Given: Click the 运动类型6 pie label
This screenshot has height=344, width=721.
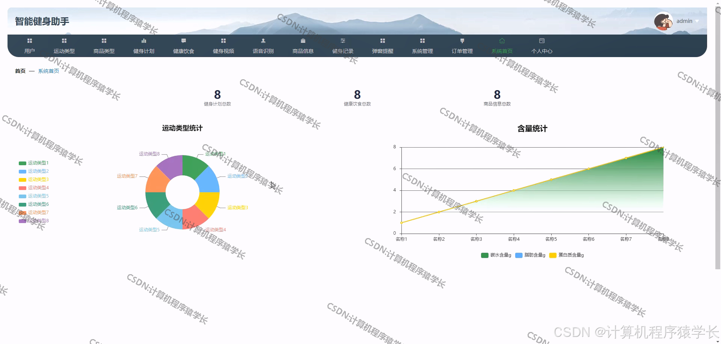Looking at the screenshot, I should coord(127,208).
